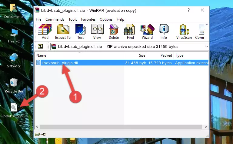Show archive Info
Screen dimensions: 233x144
(164, 32)
